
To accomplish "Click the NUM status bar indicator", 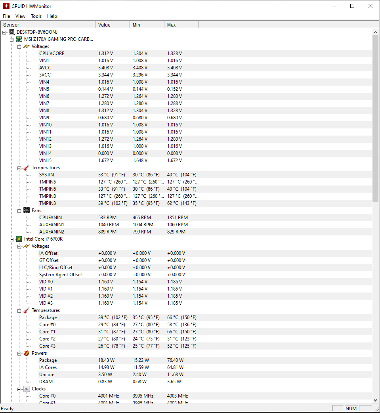I will click(351, 409).
